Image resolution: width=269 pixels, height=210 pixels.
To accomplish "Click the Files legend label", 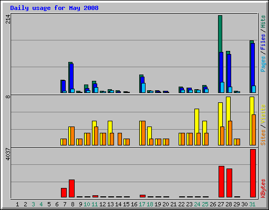I will pyautogui.click(x=263, y=42).
